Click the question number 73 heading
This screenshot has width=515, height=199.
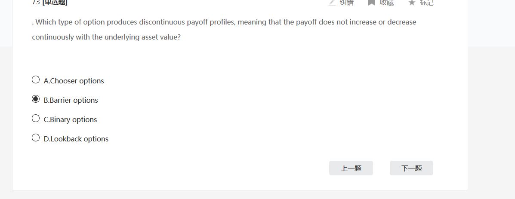point(36,2)
